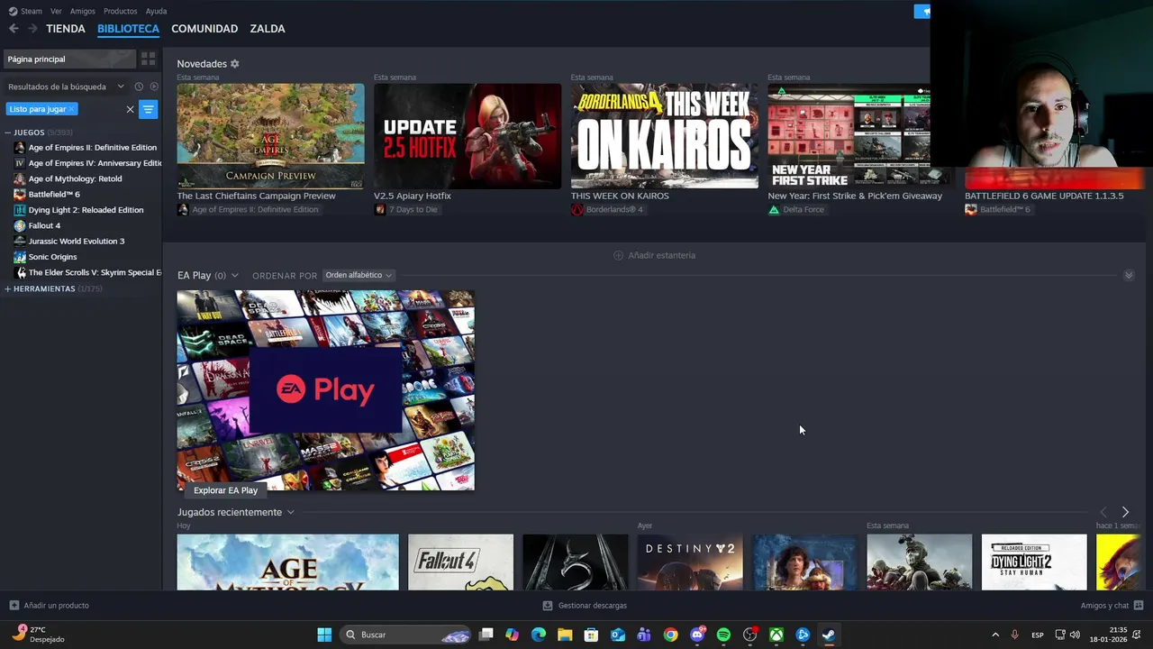
Task: Click the ready-to-play circle icon filter
Action: [x=154, y=87]
